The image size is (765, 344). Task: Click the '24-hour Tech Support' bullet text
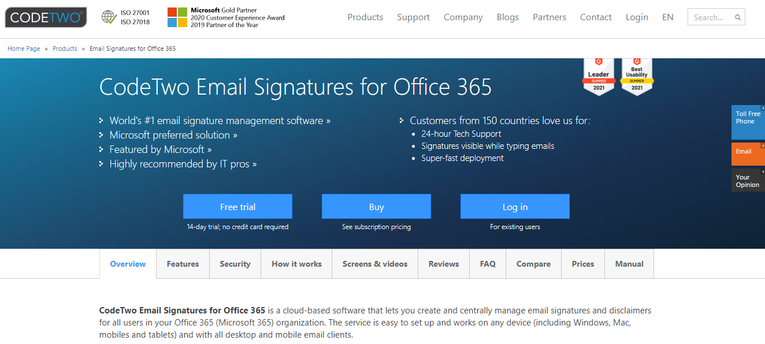coord(461,134)
